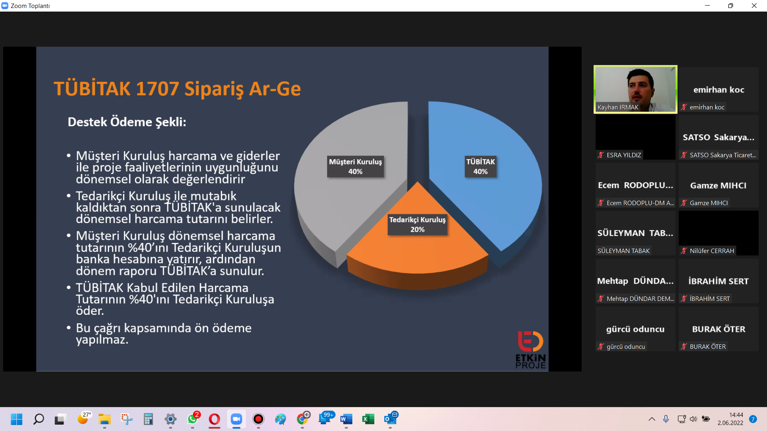Open Opera browser from the taskbar

pyautogui.click(x=215, y=419)
